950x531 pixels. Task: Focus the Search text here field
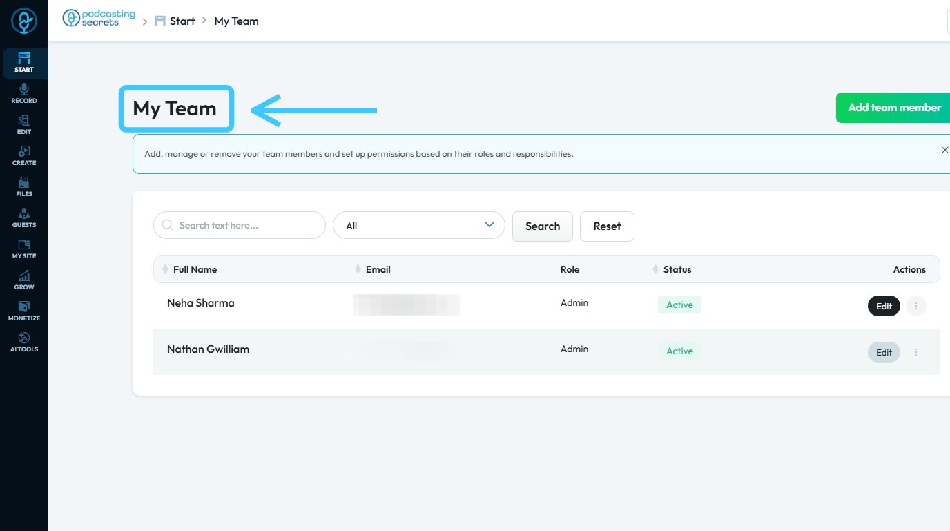point(240,225)
